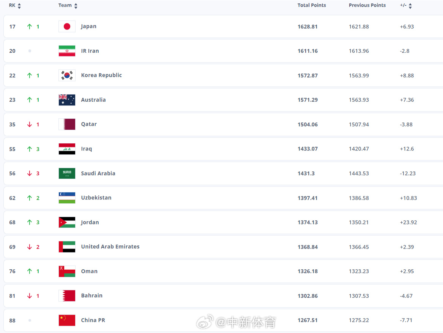Click the Korea Republic flag icon
The height and width of the screenshot is (333, 443).
point(67,75)
